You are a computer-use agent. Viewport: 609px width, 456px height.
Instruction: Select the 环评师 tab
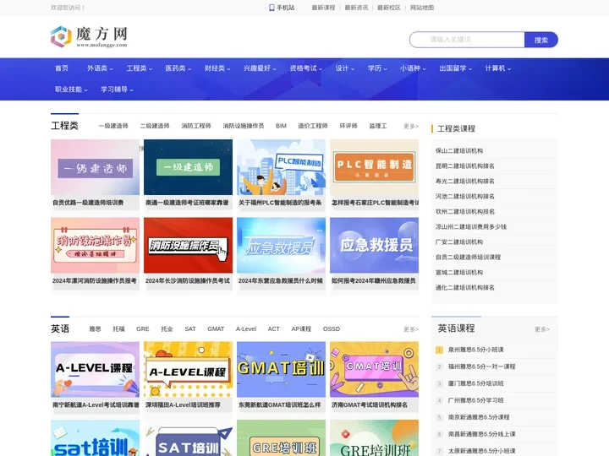(x=348, y=126)
